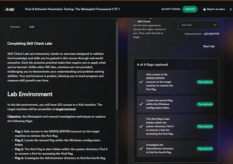
Task: Click the chevron arrow in the region selector
Action: point(215,25)
